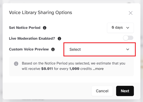Click info icon next to Live Moderation Enabled
The height and width of the screenshot is (102, 143).
(x=59, y=39)
